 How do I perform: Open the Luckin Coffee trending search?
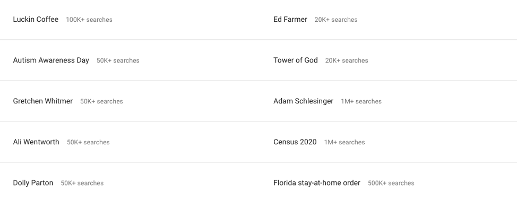pos(36,20)
